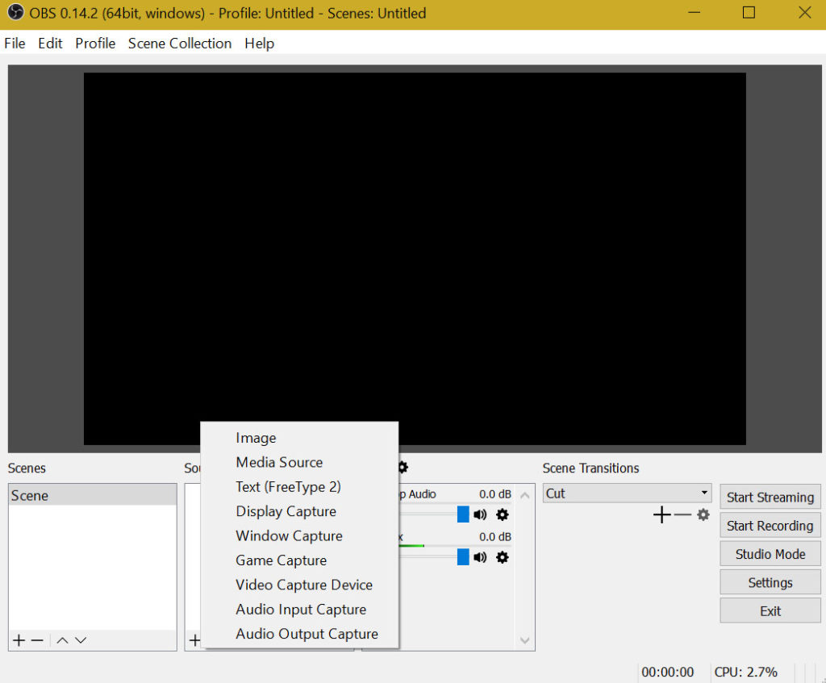Open the Profile menu
Viewport: 826px width, 683px height.
pyautogui.click(x=95, y=44)
